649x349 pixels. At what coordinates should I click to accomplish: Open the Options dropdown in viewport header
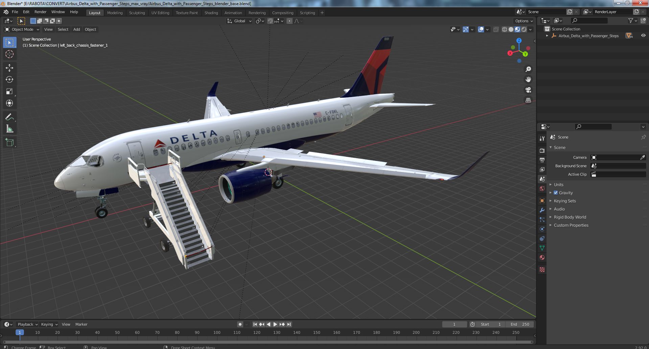(x=524, y=21)
